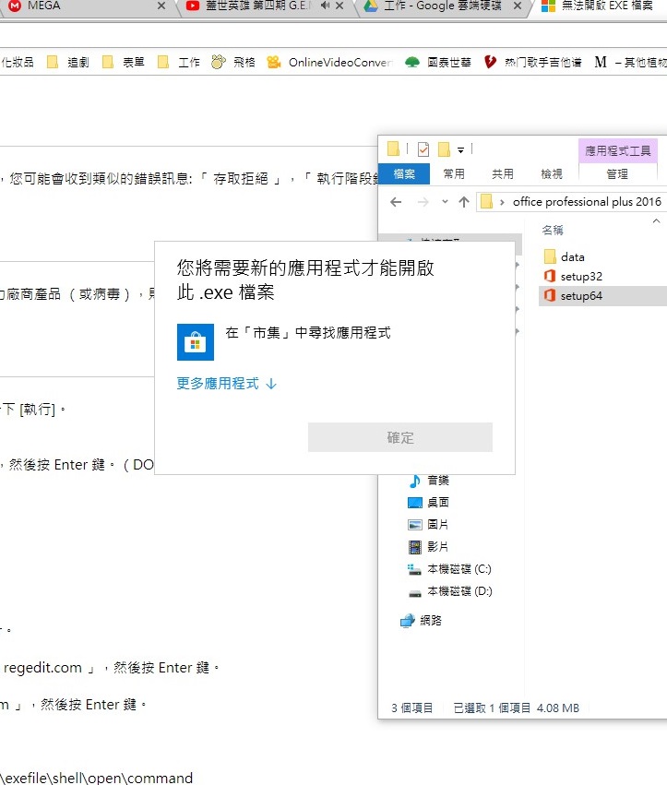Click the office professional plus 2016 path

click(x=587, y=202)
